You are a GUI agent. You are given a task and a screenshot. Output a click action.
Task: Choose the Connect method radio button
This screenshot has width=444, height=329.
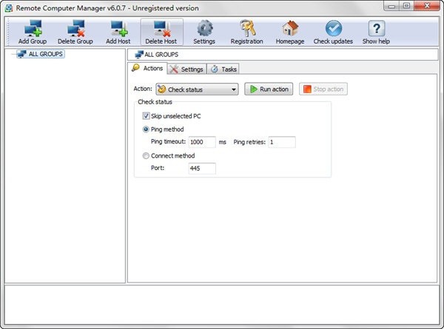click(146, 156)
